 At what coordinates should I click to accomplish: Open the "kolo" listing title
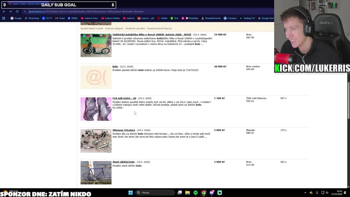115,66
